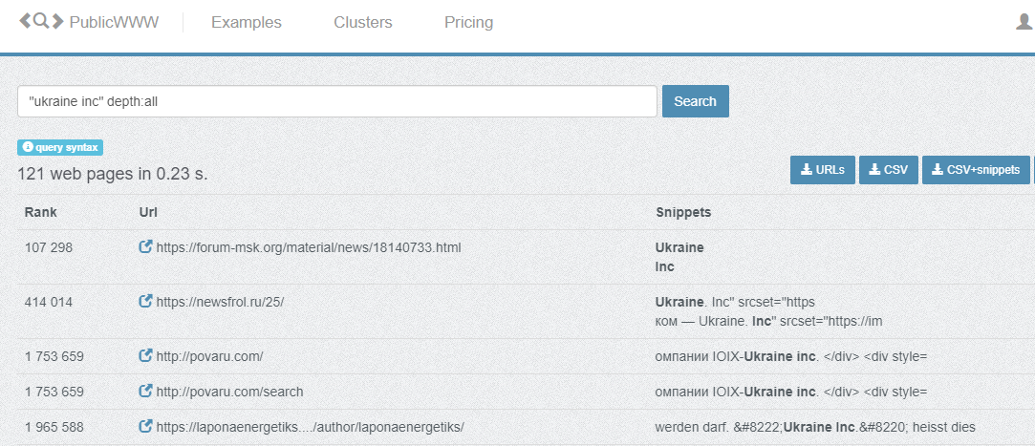Open the http://povaru.com/ link
This screenshot has width=1035, height=446.
(210, 356)
